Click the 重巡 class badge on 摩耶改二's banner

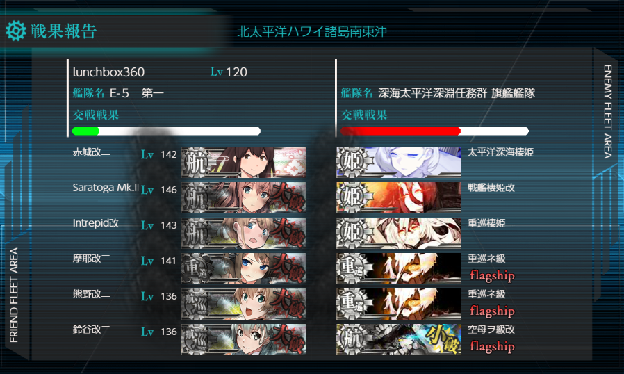click(196, 268)
